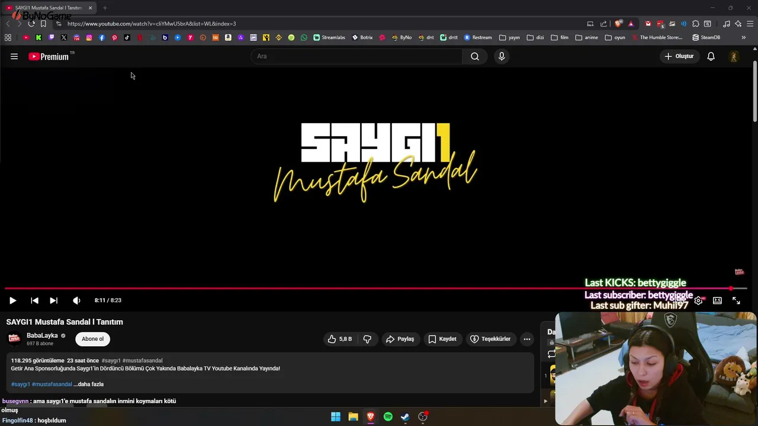Open the Restream bookmark
758x426 pixels.
tap(478, 37)
